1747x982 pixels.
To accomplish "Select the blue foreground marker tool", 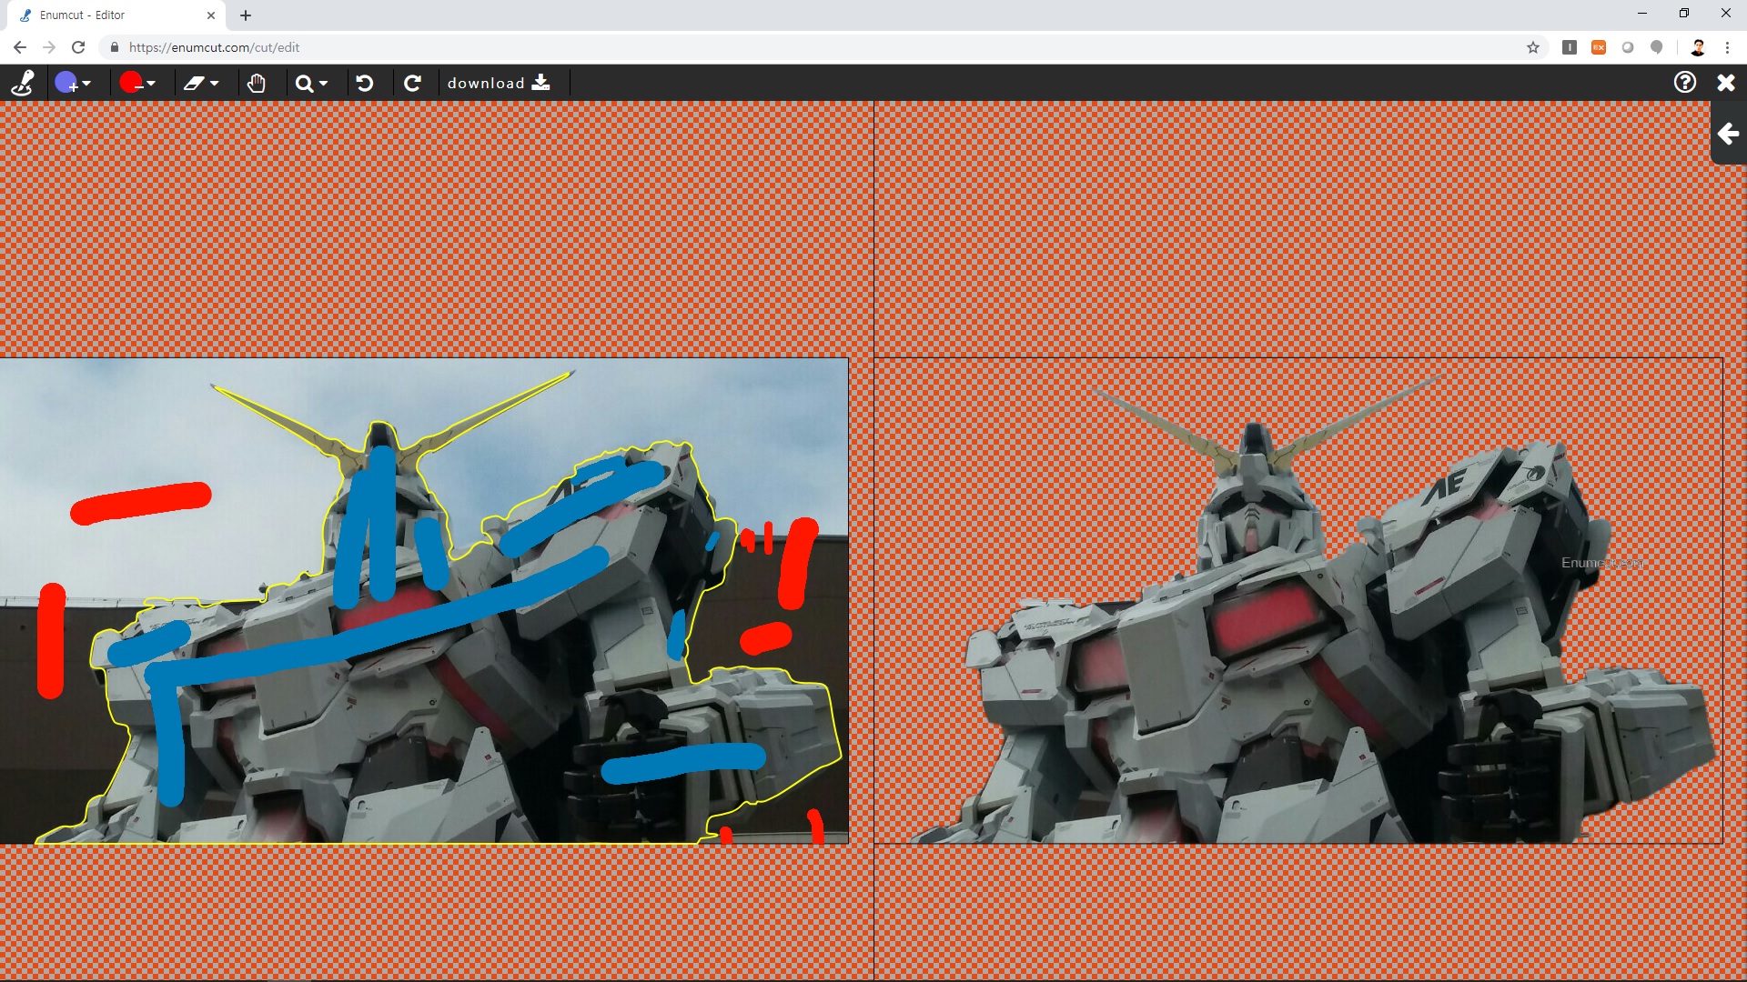I will coord(66,83).
